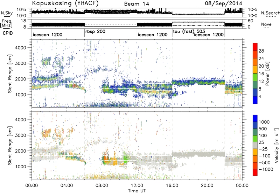Click the 'N.Search' legend label

[270, 13]
